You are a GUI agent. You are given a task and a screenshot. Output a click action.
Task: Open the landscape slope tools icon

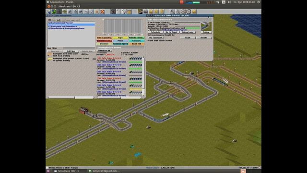(64, 12)
